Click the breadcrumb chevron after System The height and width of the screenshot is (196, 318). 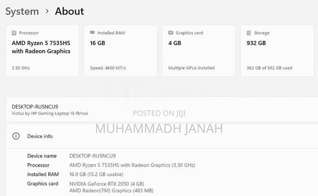pyautogui.click(x=47, y=11)
